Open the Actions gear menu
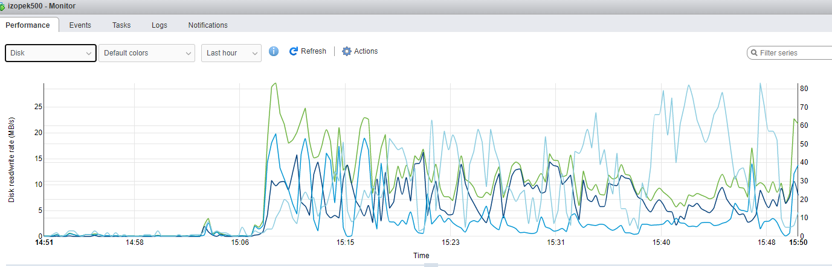This screenshot has width=832, height=269. pyautogui.click(x=360, y=51)
